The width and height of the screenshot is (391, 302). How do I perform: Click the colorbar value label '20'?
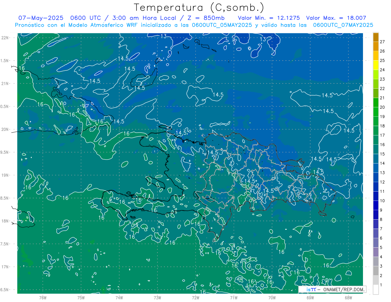pos(382,107)
